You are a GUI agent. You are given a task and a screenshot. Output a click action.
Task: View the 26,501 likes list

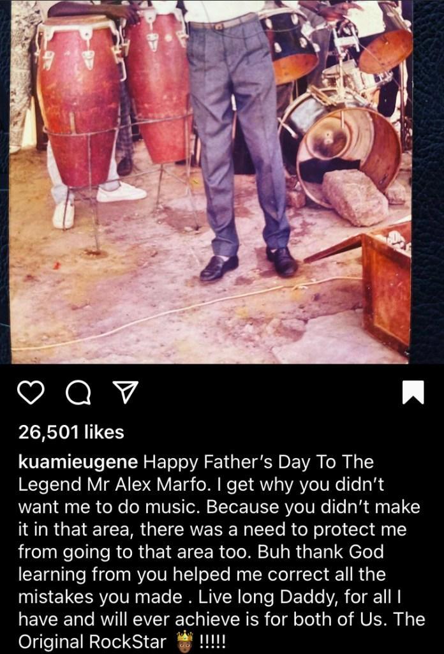(71, 432)
